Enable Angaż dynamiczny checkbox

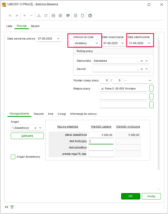click(x=13, y=157)
